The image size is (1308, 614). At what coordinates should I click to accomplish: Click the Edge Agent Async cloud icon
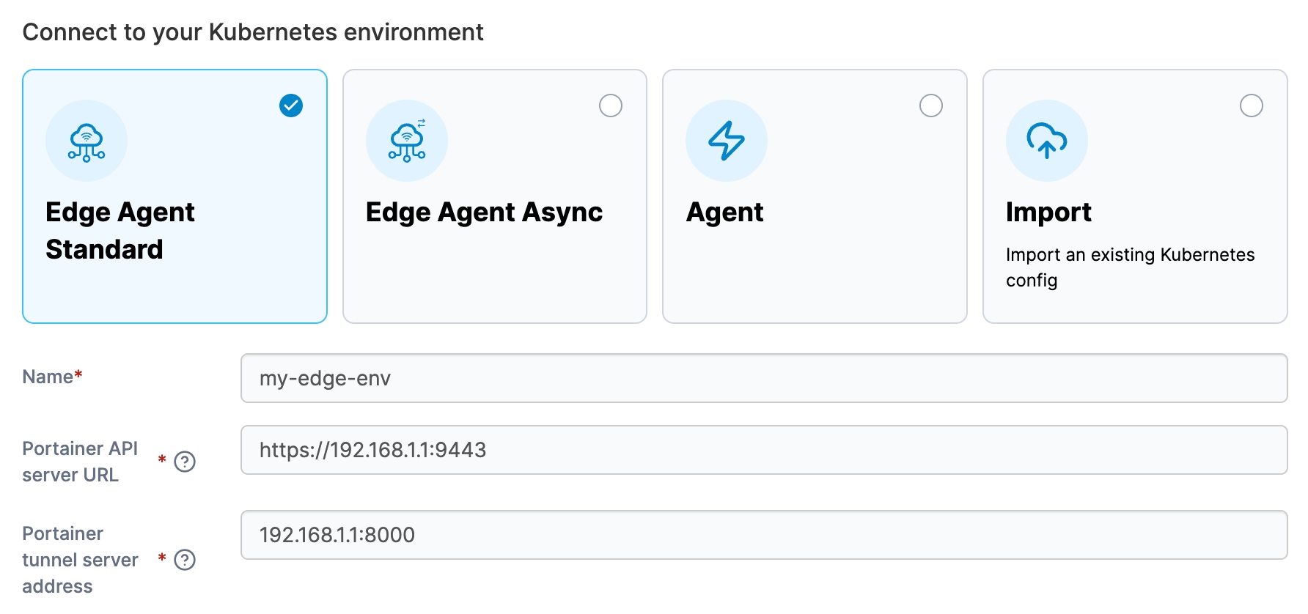pyautogui.click(x=407, y=141)
